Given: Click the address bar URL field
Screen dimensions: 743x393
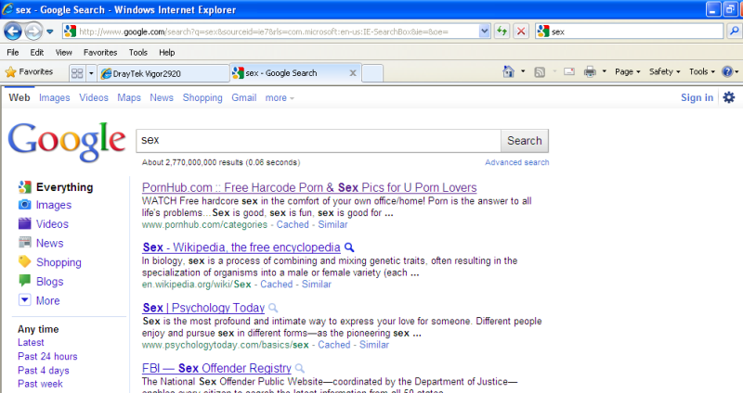Looking at the screenshot, I should [278, 32].
